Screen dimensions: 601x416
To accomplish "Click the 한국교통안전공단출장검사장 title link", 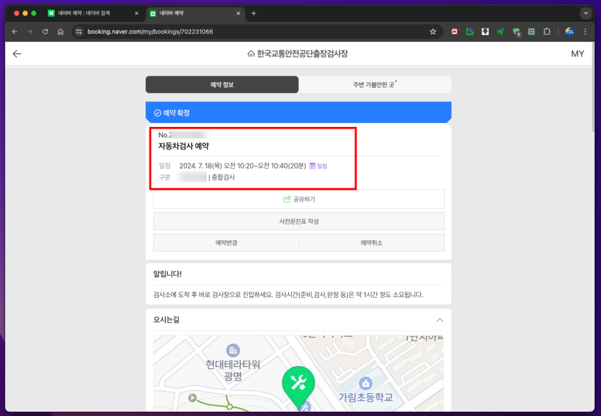I will click(302, 54).
